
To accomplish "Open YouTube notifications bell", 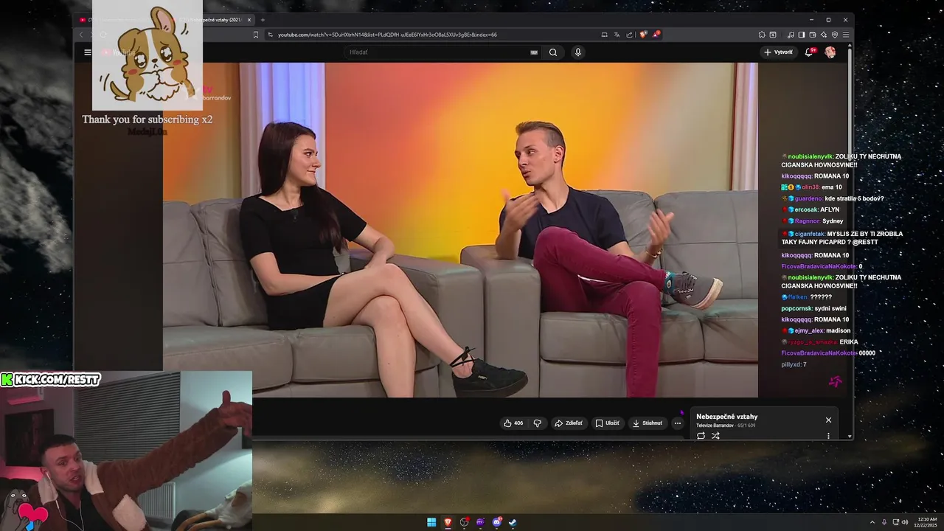I will [810, 52].
